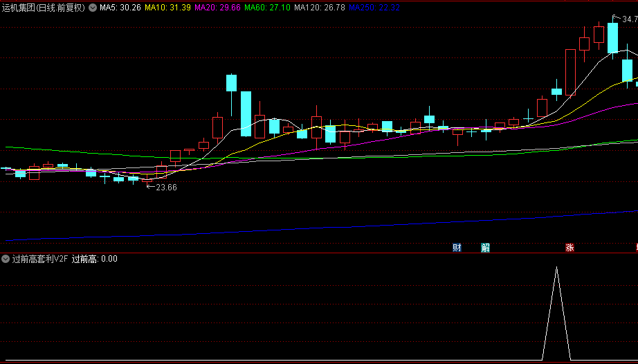The image size is (638, 364).
Task: Open the dropdown arrow beside 过前高套利V2F
Action: 6,259
